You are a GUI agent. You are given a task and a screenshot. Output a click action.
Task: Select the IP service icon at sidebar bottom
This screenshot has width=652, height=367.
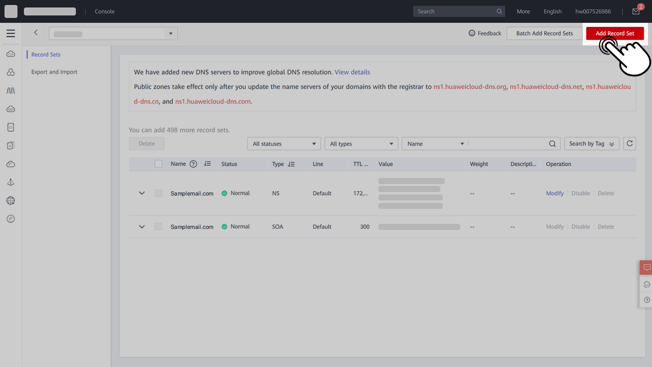click(10, 218)
